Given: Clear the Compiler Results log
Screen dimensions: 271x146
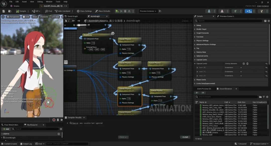Looking at the screenshot, I should 185,137.
